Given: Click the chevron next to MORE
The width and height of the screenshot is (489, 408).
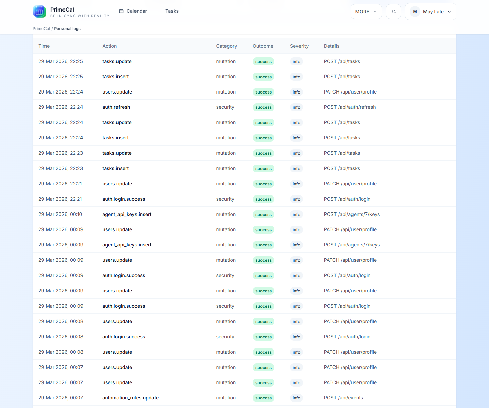Looking at the screenshot, I should (x=375, y=12).
